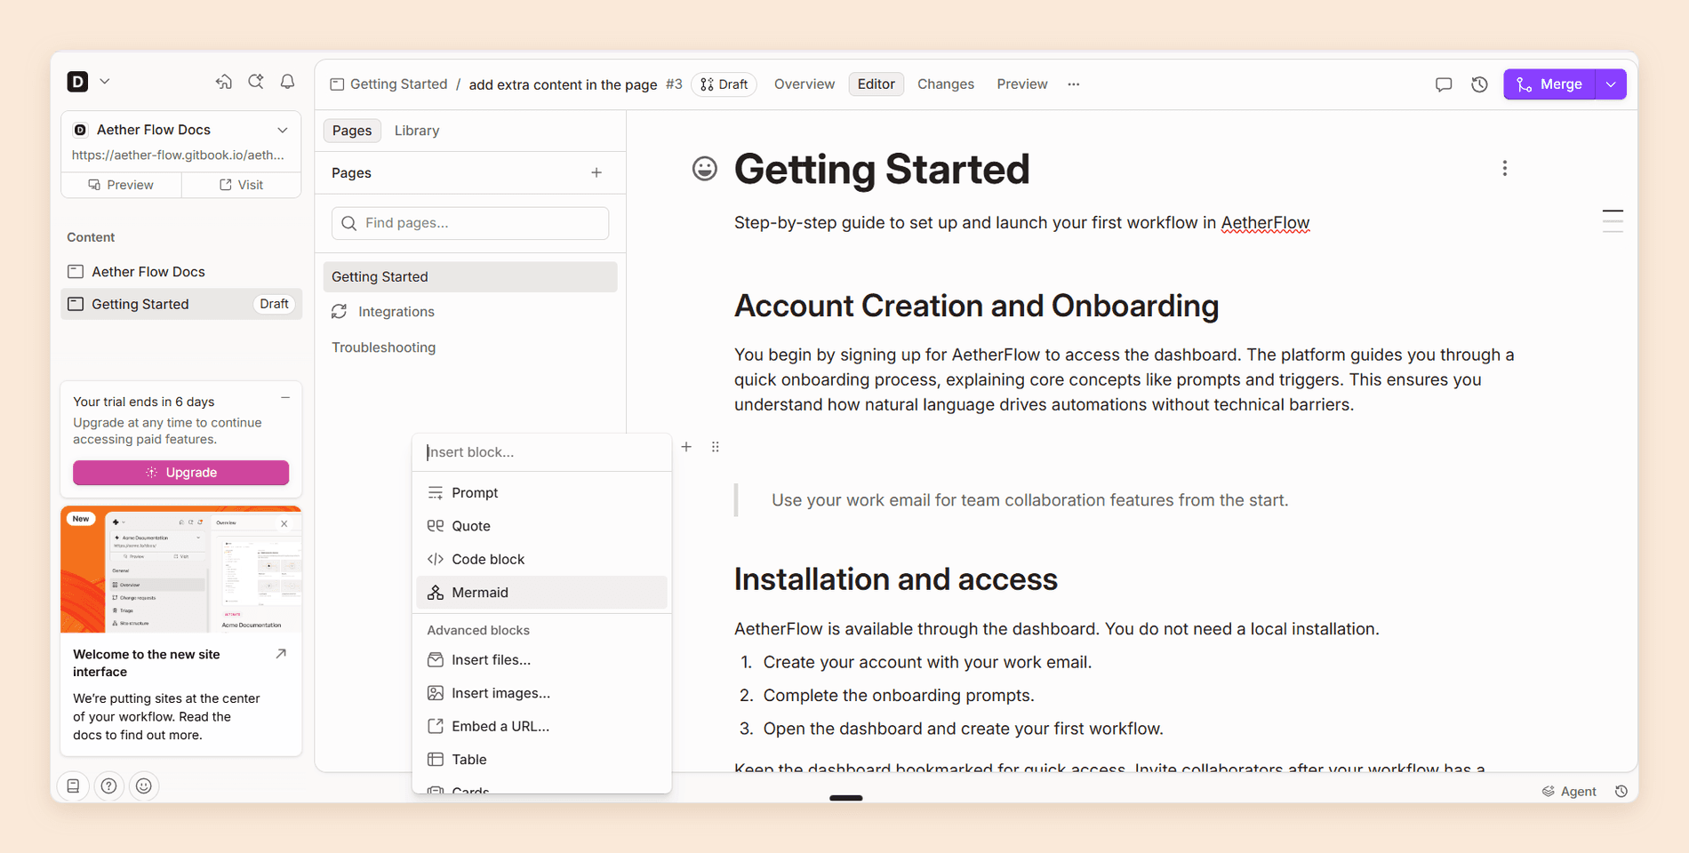This screenshot has height=853, width=1689.
Task: Choose Insert images from the menu
Action: 541,693
